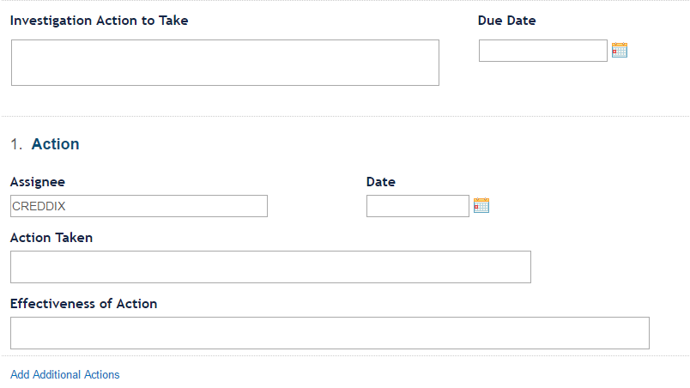
Task: Open the Due Date calendar picker icon
Action: (x=619, y=50)
